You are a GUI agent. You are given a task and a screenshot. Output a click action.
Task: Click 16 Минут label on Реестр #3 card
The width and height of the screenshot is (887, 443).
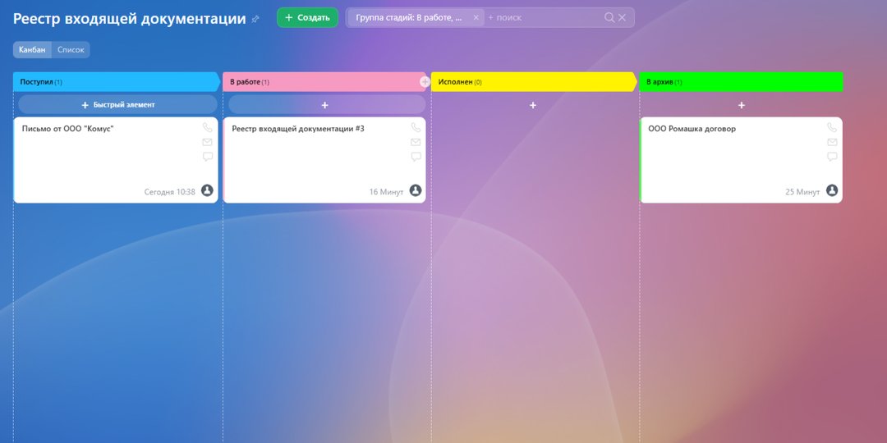point(386,192)
